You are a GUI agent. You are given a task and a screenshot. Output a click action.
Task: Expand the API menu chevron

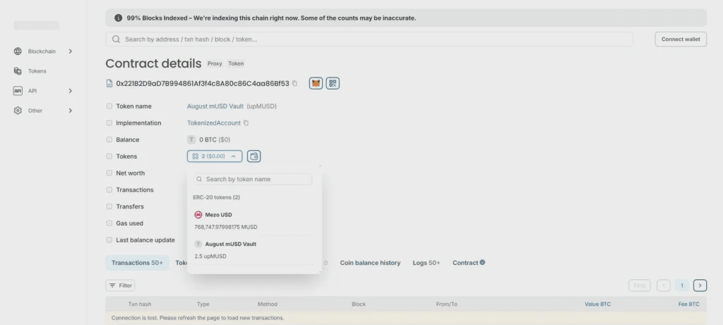[x=70, y=91]
